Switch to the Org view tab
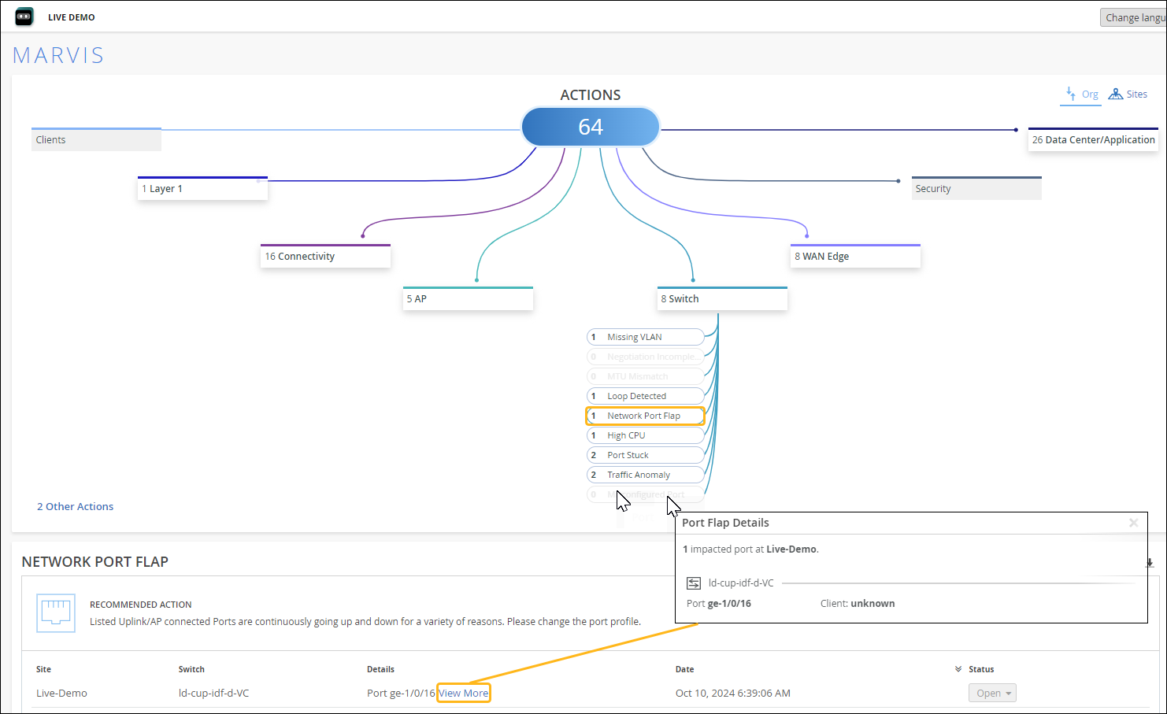 pos(1081,94)
